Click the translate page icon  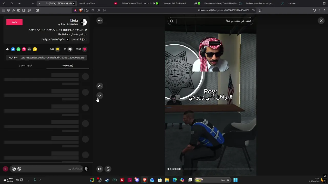[x=98, y=10]
